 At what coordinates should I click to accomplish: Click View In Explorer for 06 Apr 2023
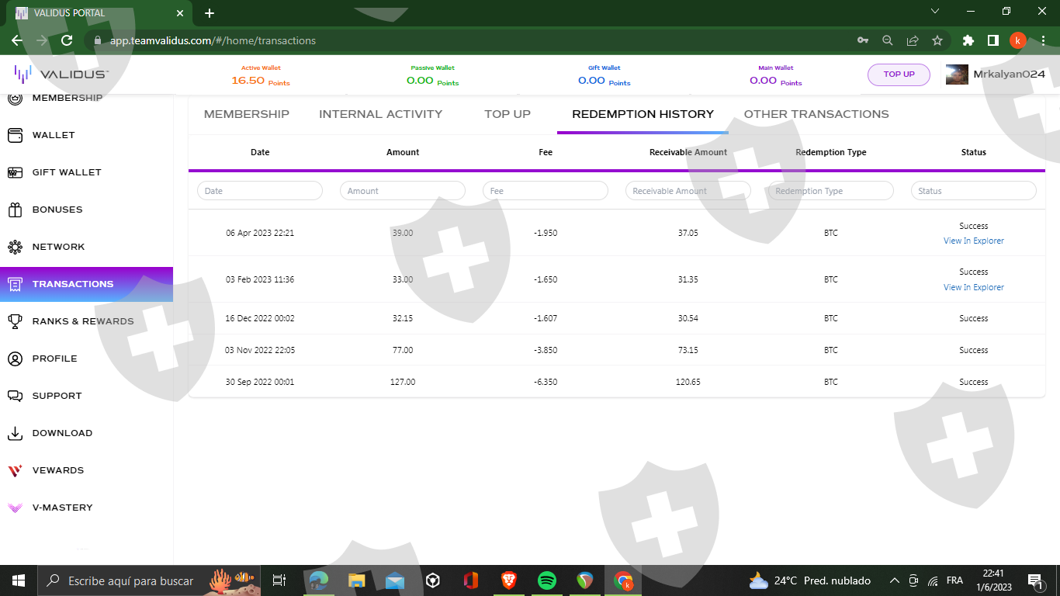973,241
